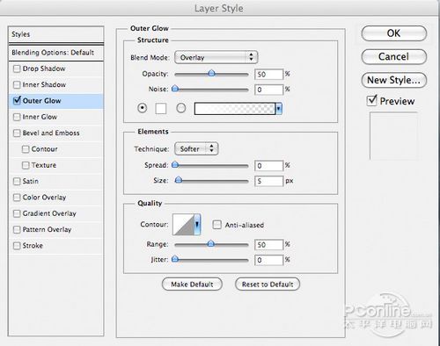Expand the Contour picker dropdown arrow
The height and width of the screenshot is (346, 440).
pos(197,225)
